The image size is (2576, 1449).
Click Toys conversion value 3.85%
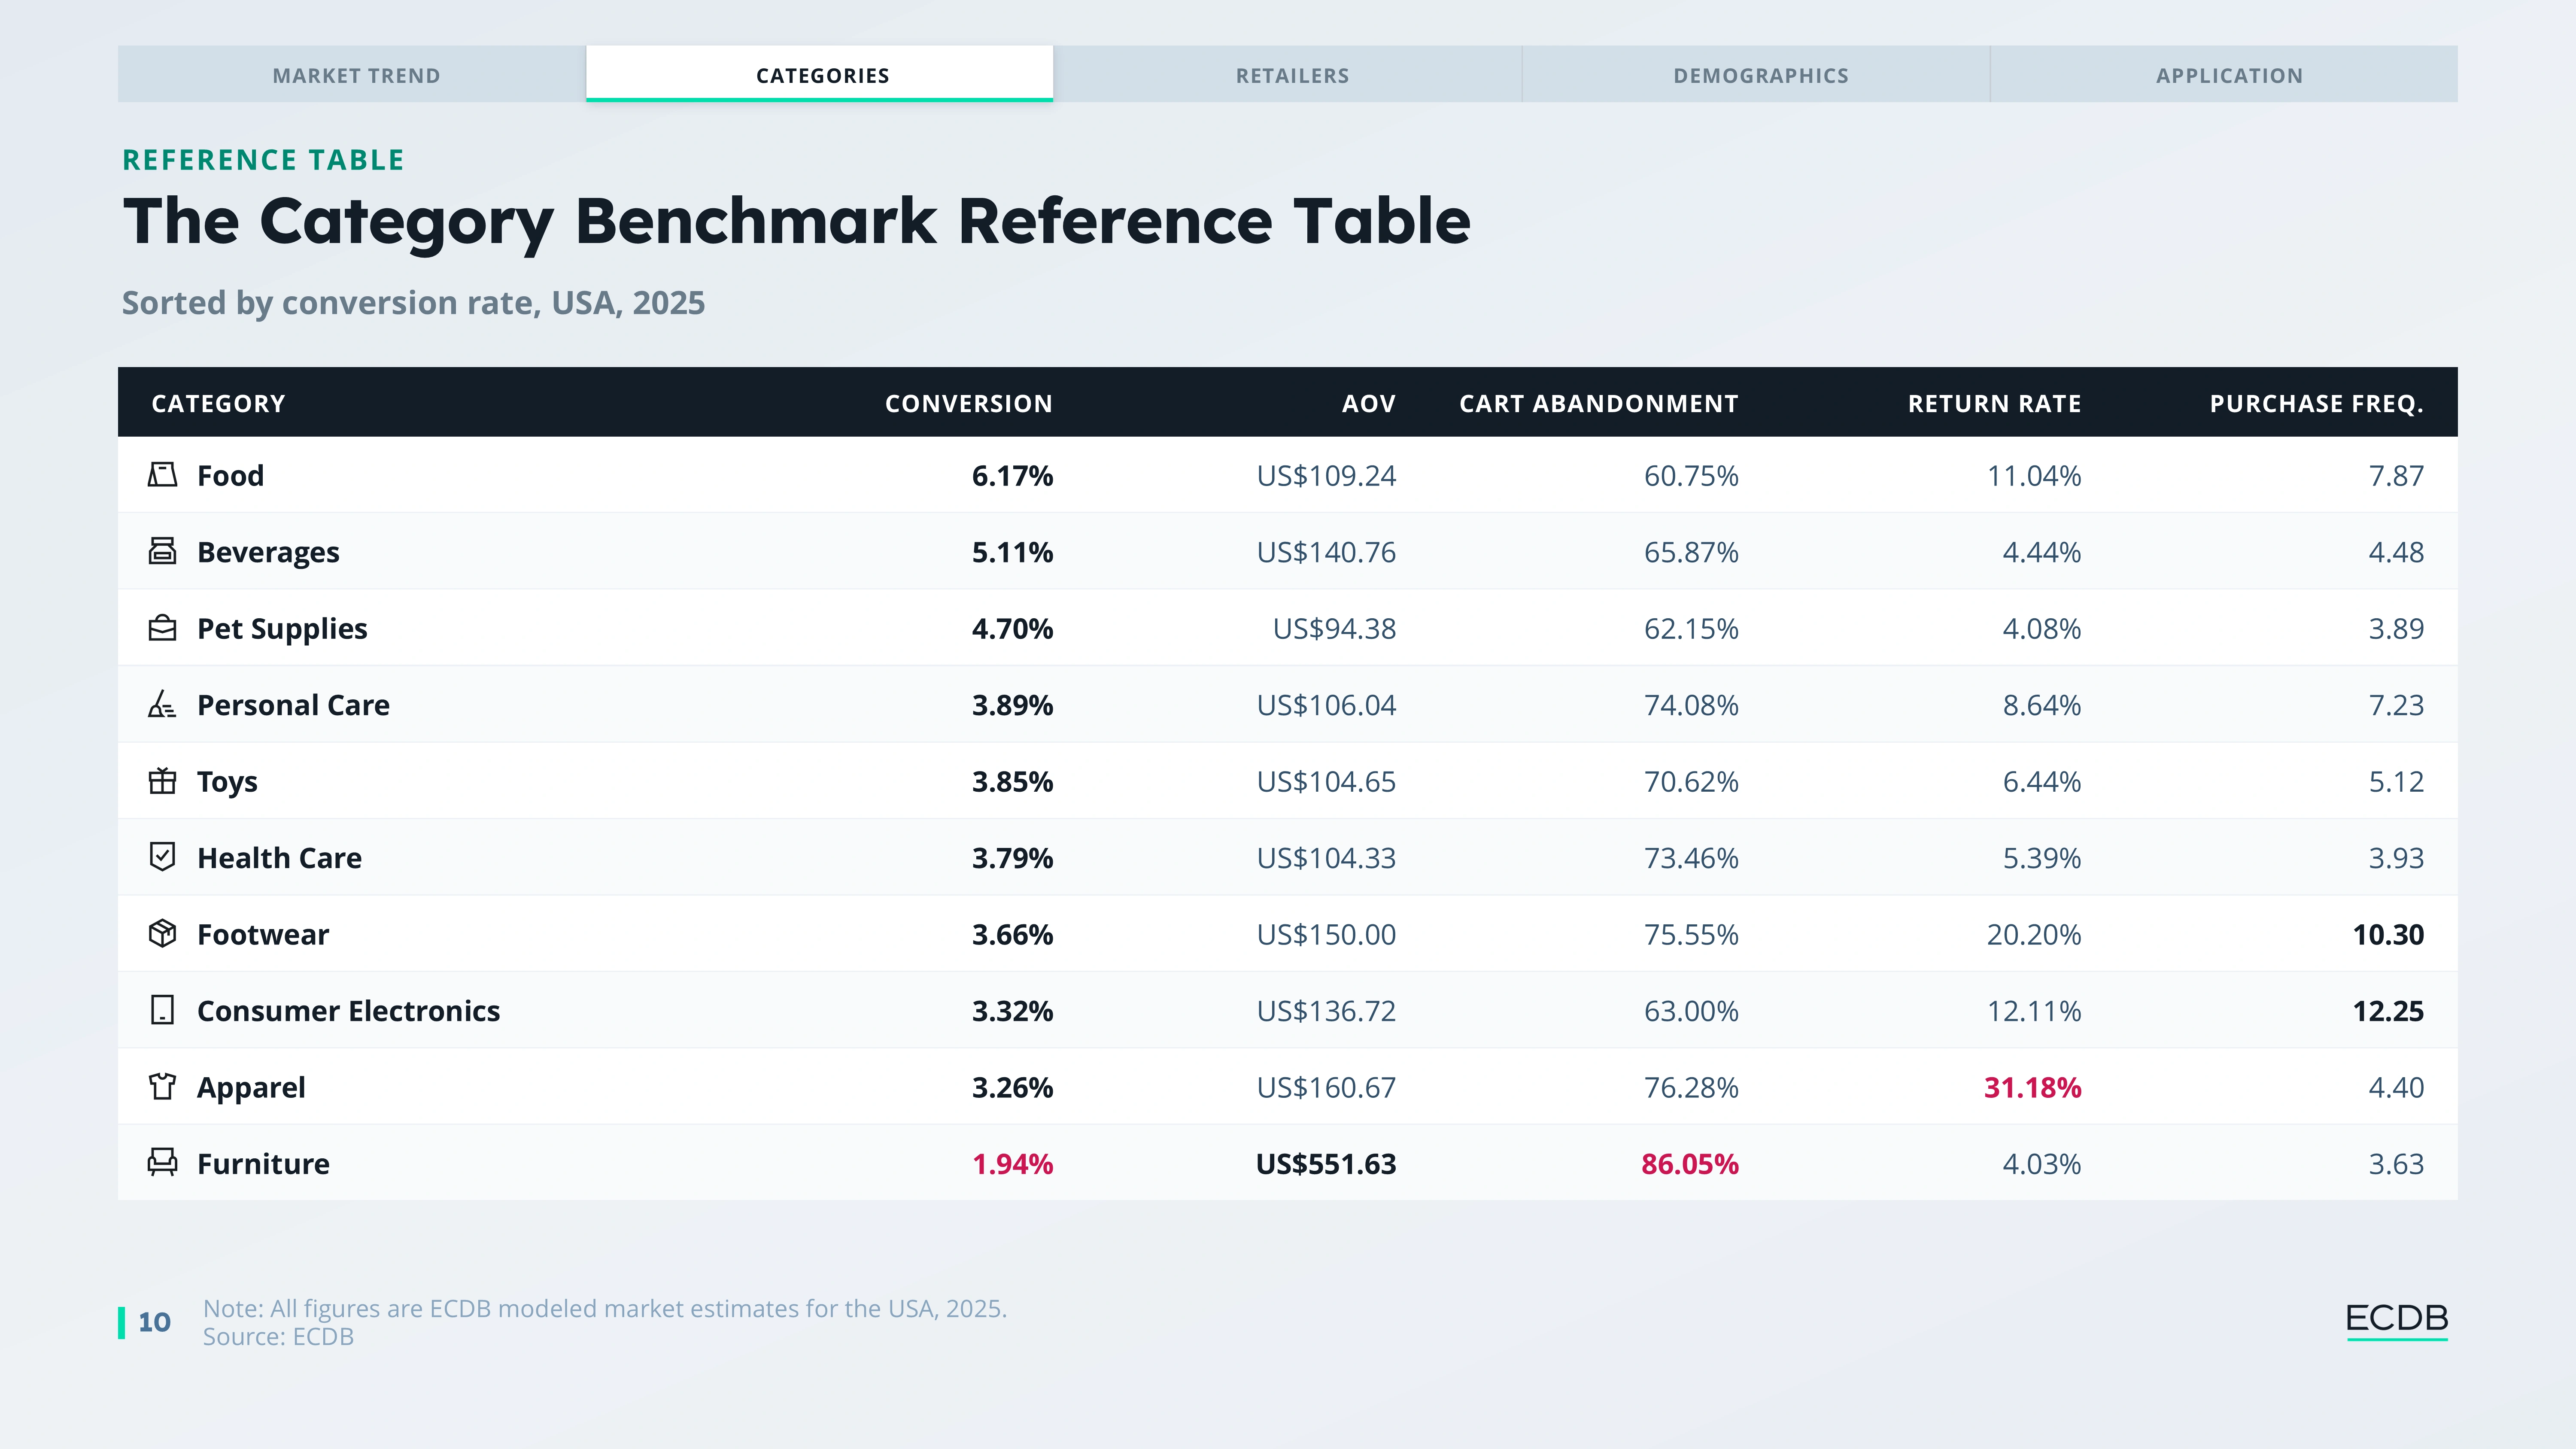tap(1012, 782)
